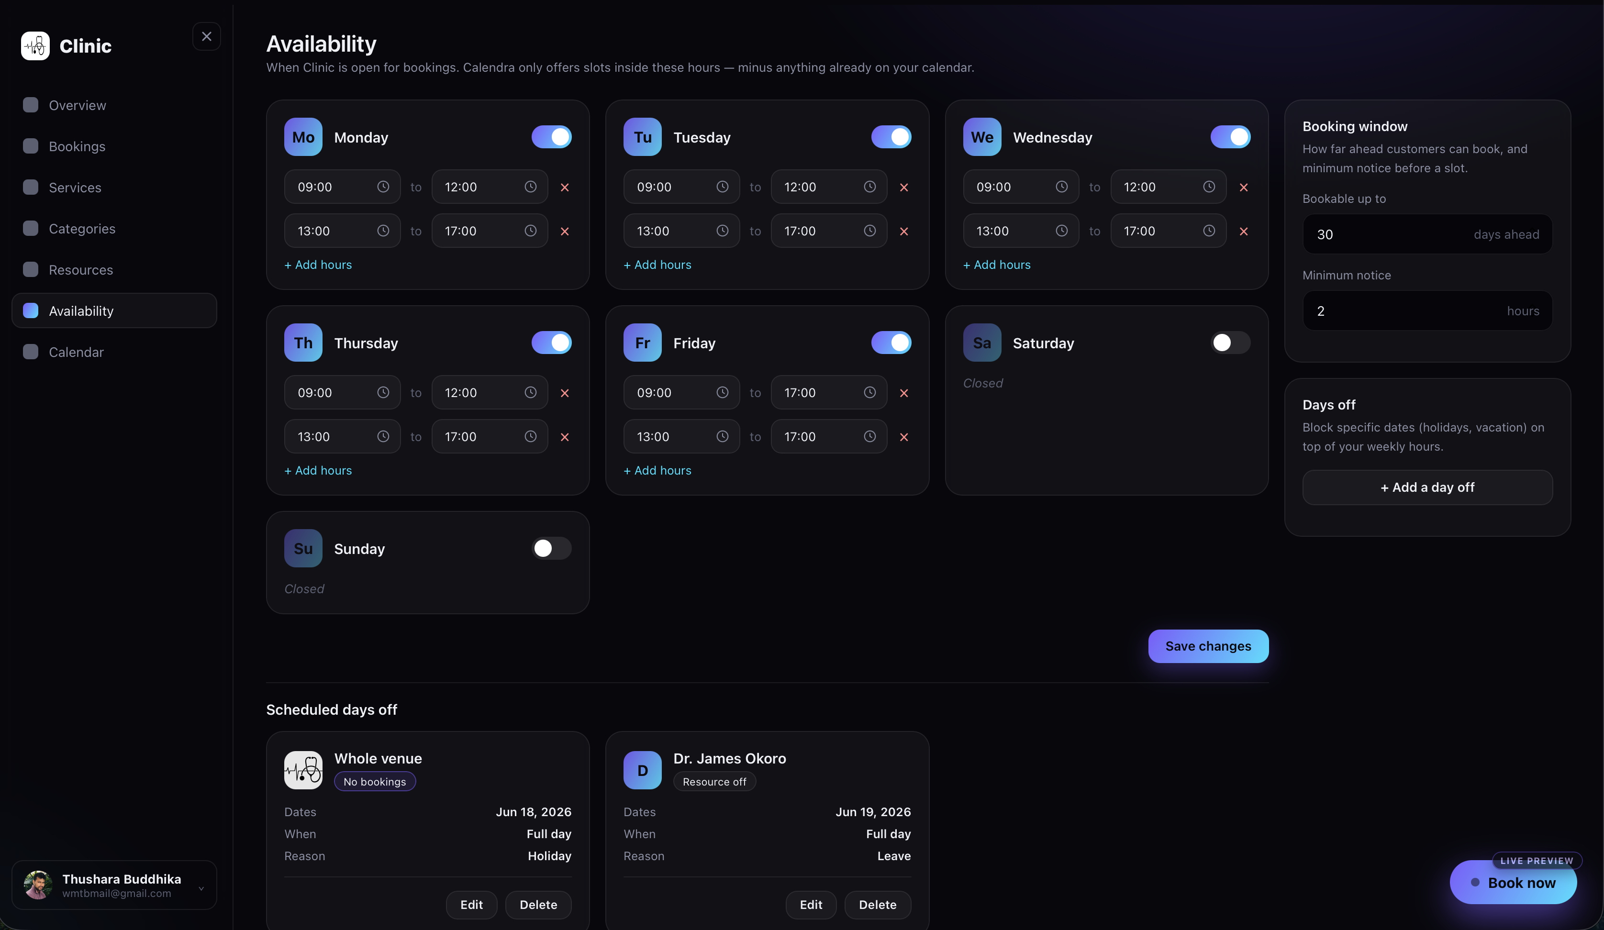
Task: Click the Wednesday We day badge
Action: click(981, 137)
